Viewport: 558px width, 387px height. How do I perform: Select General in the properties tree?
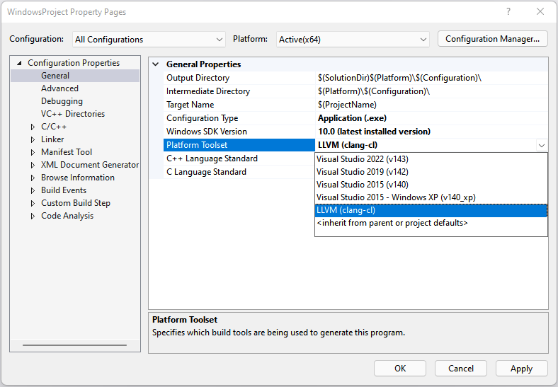coord(55,76)
